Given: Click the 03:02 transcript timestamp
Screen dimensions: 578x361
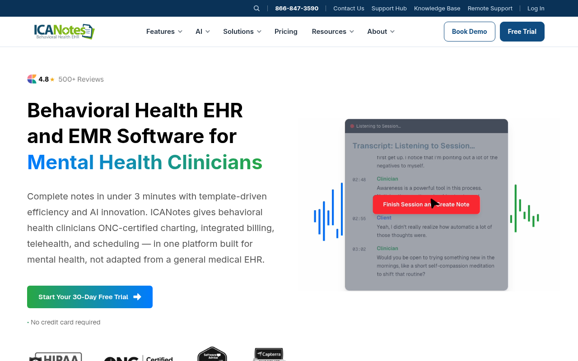Looking at the screenshot, I should tap(359, 249).
